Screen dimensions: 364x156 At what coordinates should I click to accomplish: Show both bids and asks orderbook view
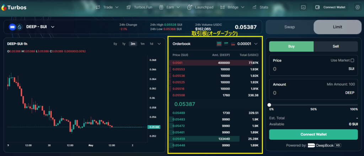click(219, 44)
